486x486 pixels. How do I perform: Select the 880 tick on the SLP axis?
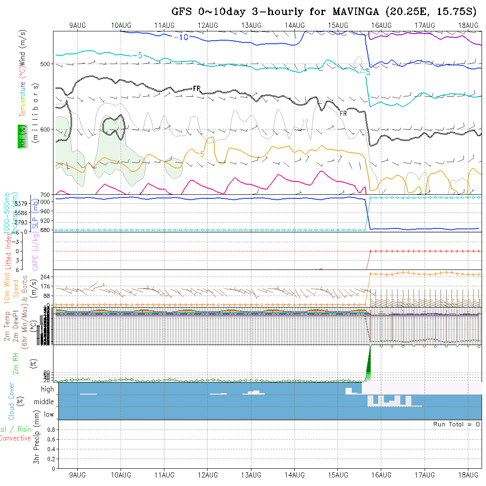point(45,230)
